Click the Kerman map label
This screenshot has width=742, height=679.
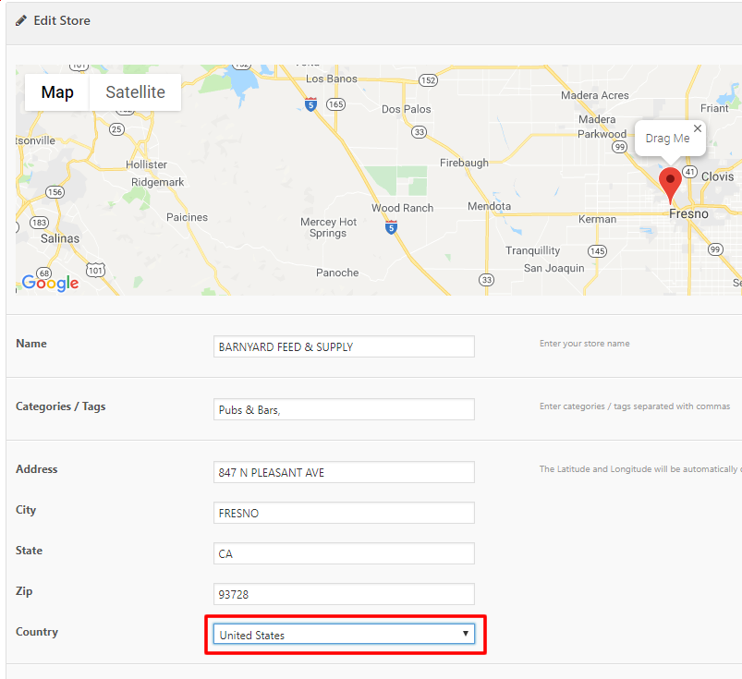(597, 219)
